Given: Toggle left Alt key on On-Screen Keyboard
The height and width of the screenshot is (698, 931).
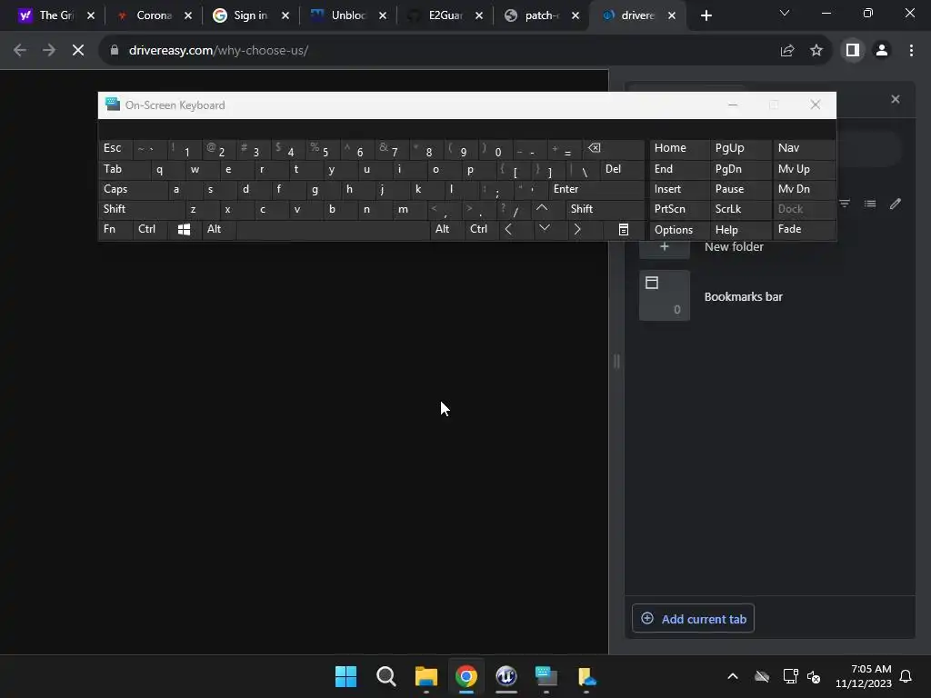Looking at the screenshot, I should click(218, 230).
